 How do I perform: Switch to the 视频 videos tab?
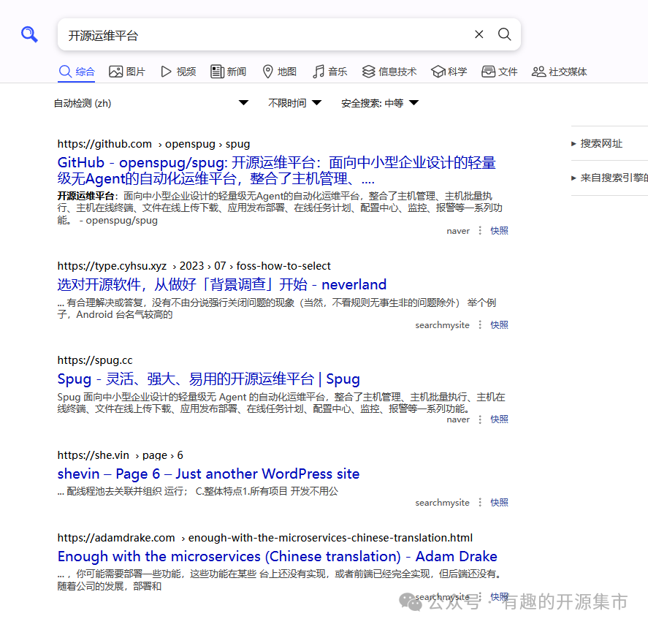tap(178, 72)
